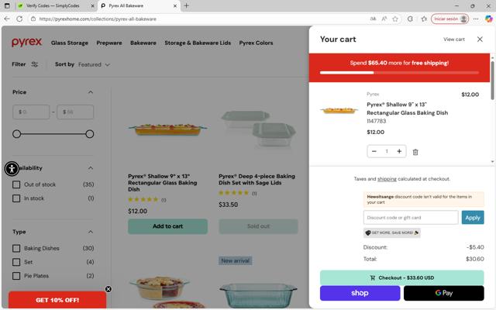Close the cart panel
The width and height of the screenshot is (496, 310).
click(x=480, y=40)
